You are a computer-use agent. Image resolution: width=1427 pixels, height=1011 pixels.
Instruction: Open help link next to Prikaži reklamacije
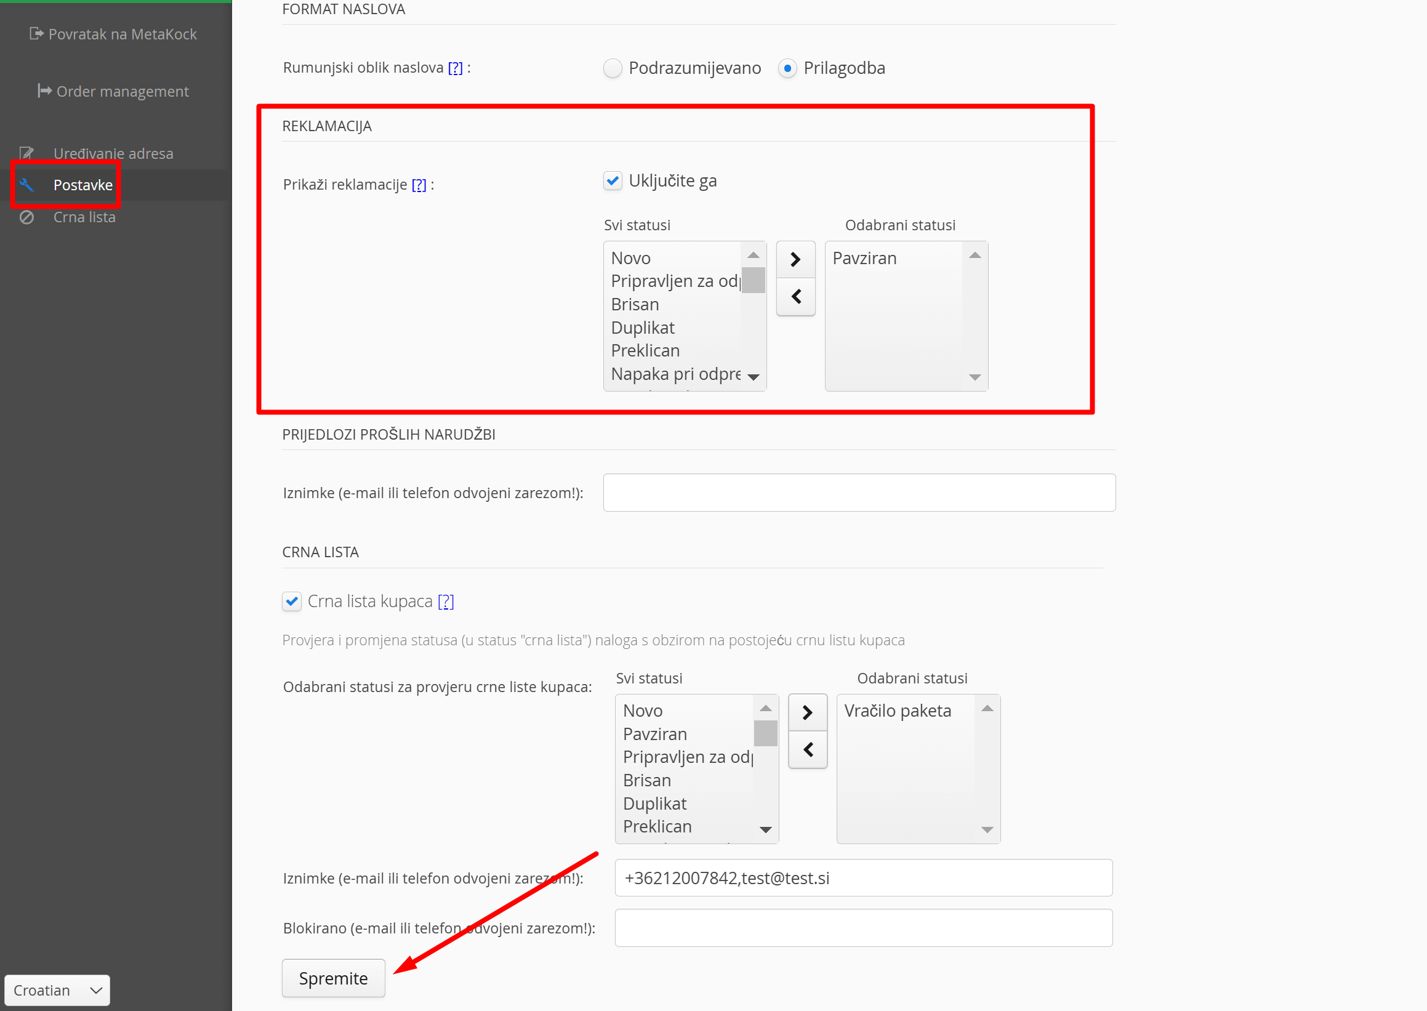coord(419,185)
